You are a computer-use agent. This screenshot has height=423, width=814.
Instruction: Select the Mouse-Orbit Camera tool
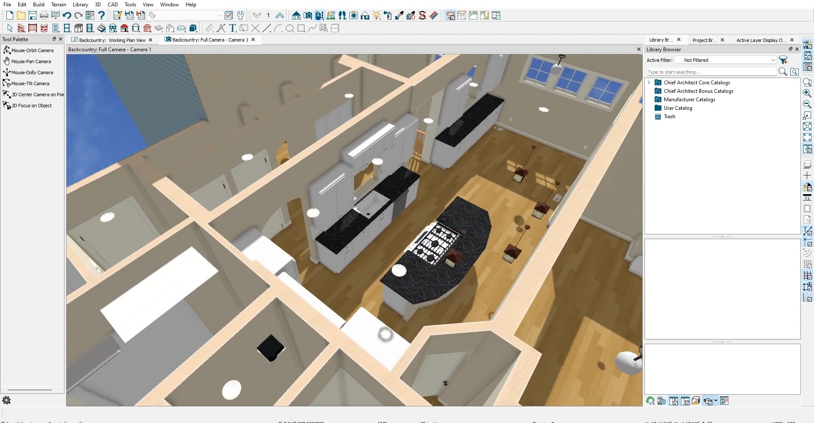32,50
